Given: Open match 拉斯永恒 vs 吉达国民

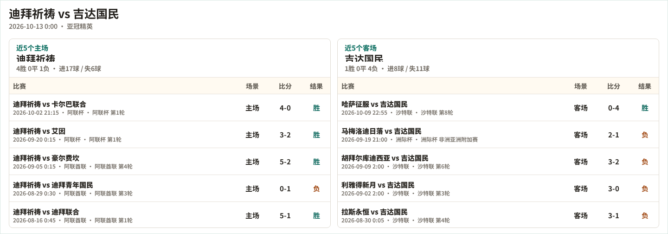Looking at the screenshot, I should tap(375, 212).
